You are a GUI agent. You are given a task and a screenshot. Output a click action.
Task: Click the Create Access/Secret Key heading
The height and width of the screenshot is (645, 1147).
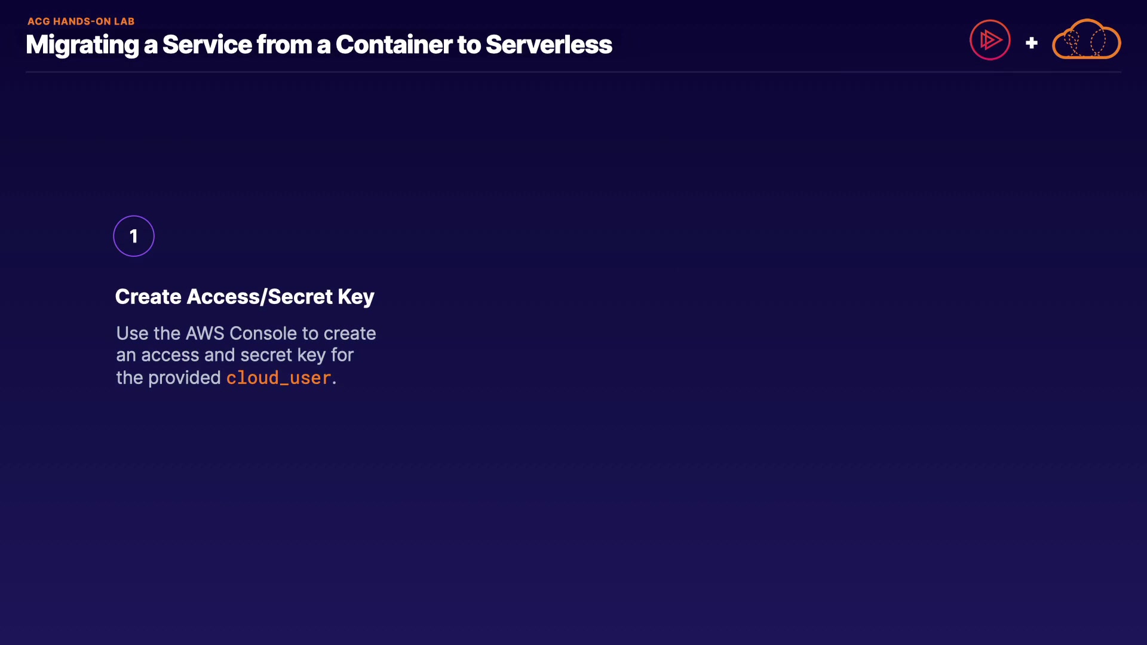(x=244, y=297)
